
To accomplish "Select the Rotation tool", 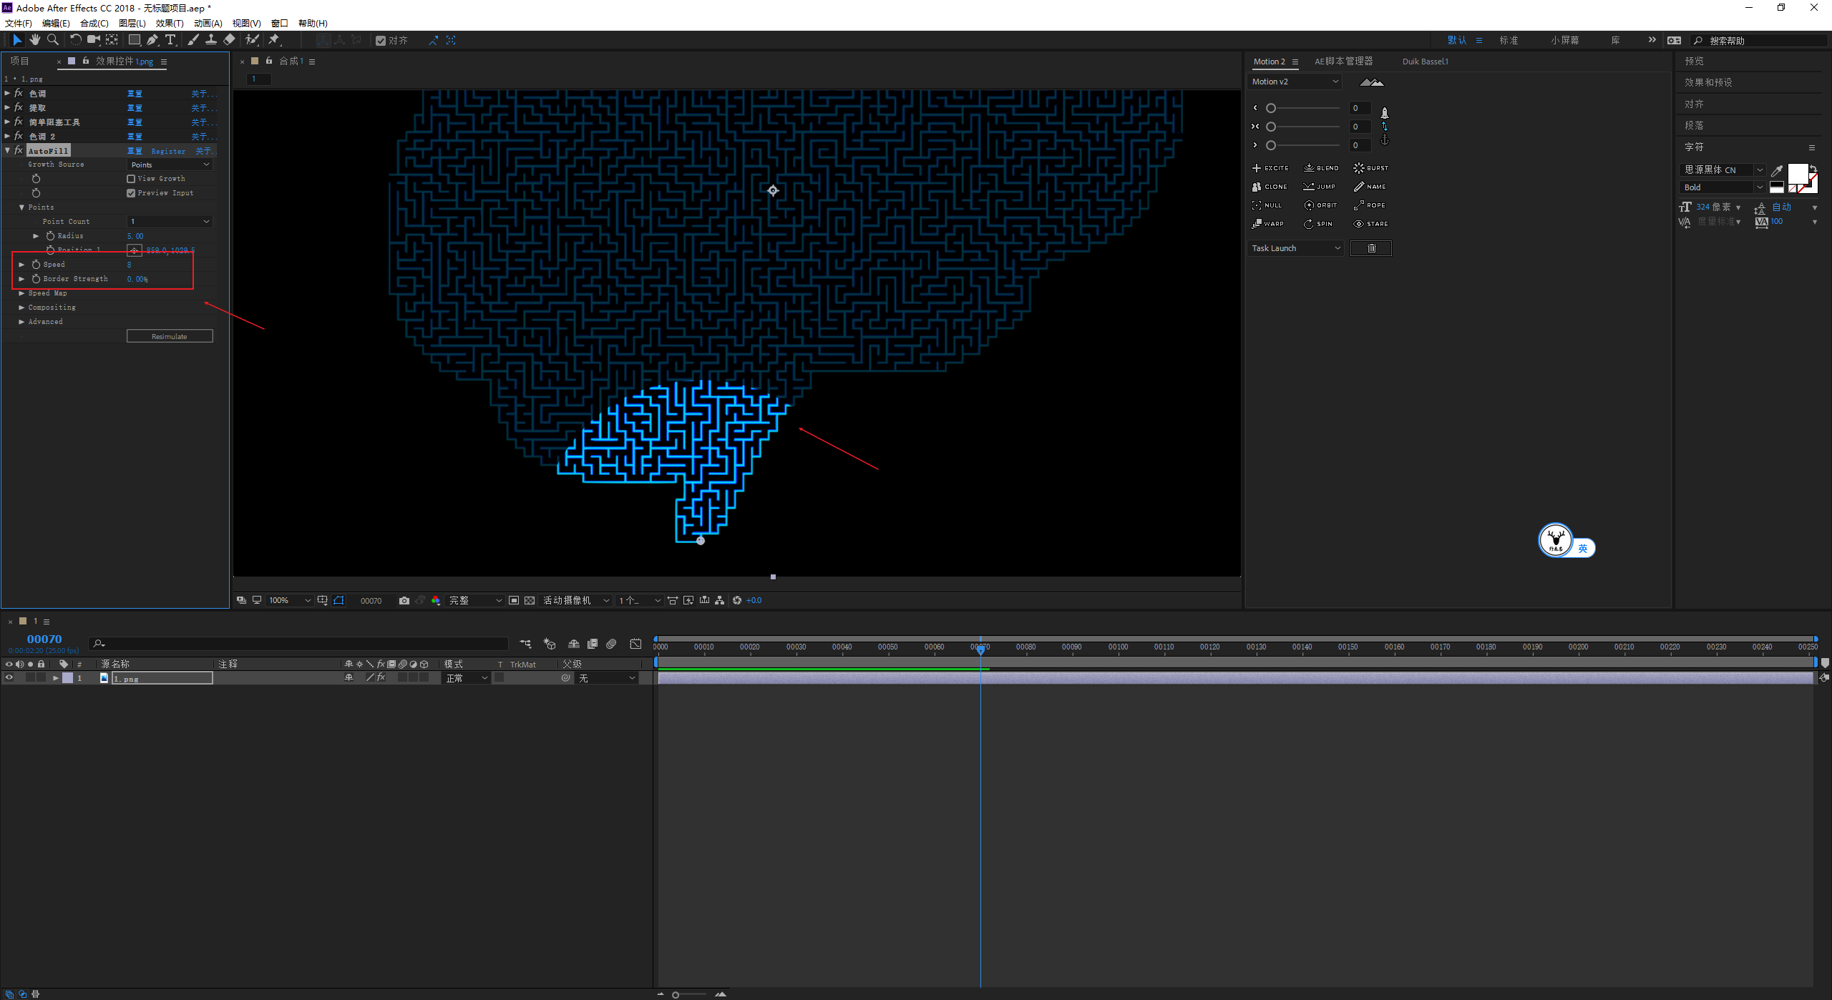I will 75,40.
